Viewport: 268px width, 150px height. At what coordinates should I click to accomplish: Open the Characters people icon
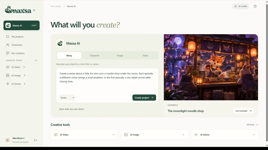(x=8, y=45)
